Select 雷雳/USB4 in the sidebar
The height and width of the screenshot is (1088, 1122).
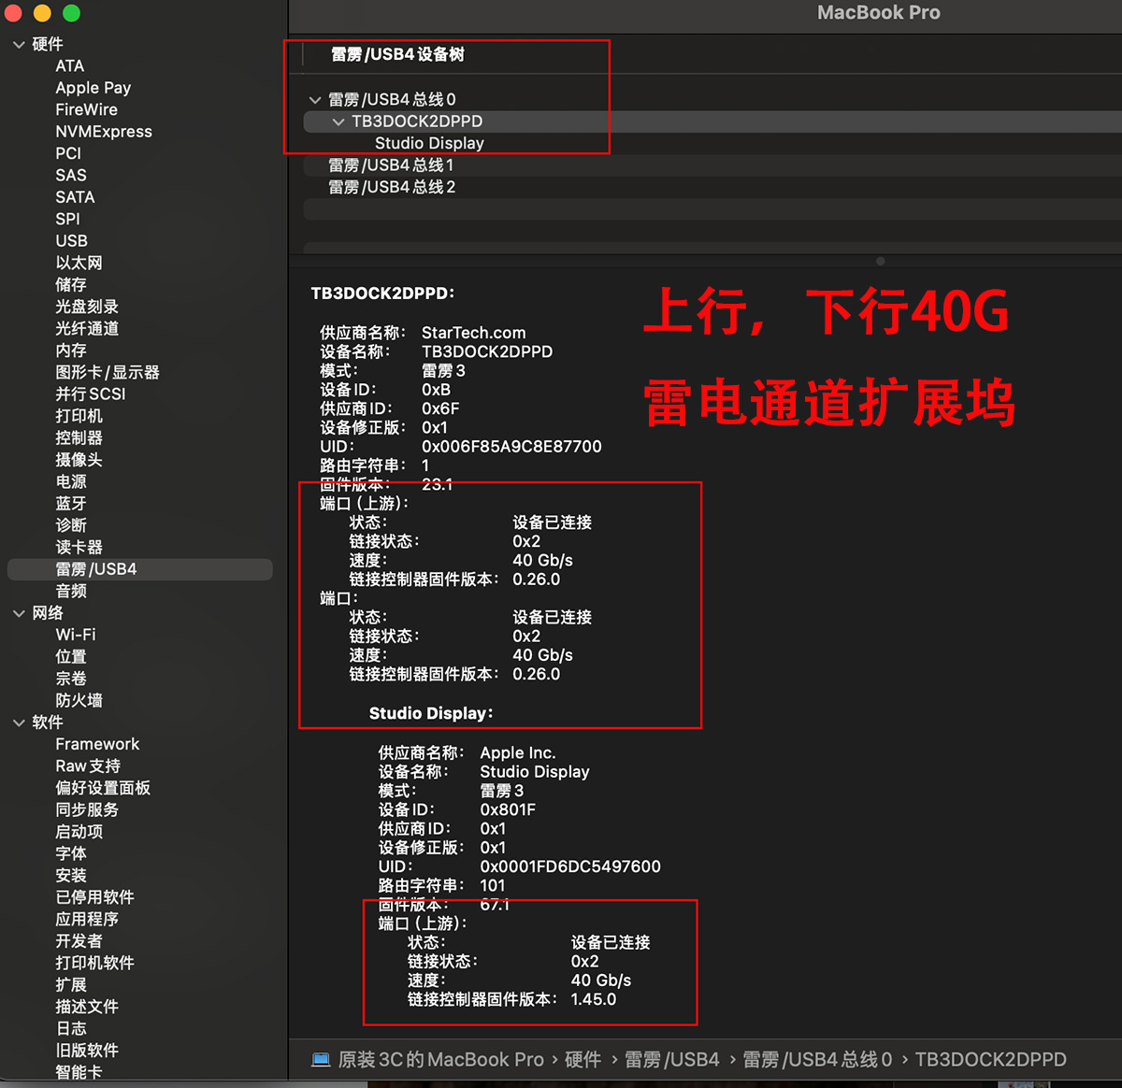(140, 569)
